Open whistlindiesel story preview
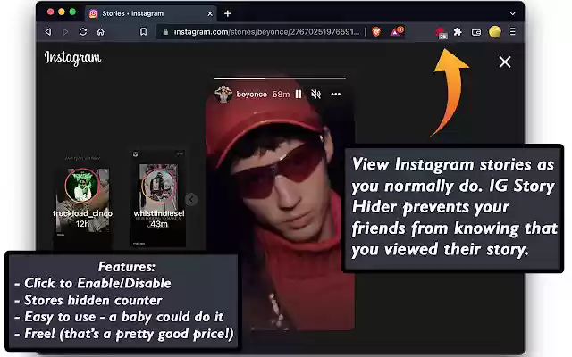 [x=158, y=199]
